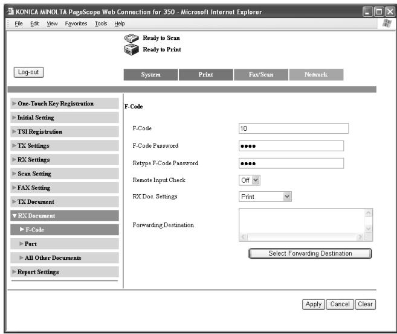
Task: Expand the RX Settings section
Action: (65, 160)
